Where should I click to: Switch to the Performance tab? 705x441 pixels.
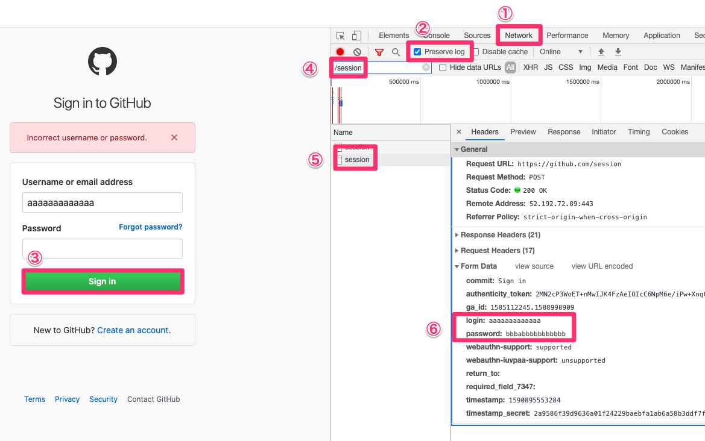click(567, 36)
